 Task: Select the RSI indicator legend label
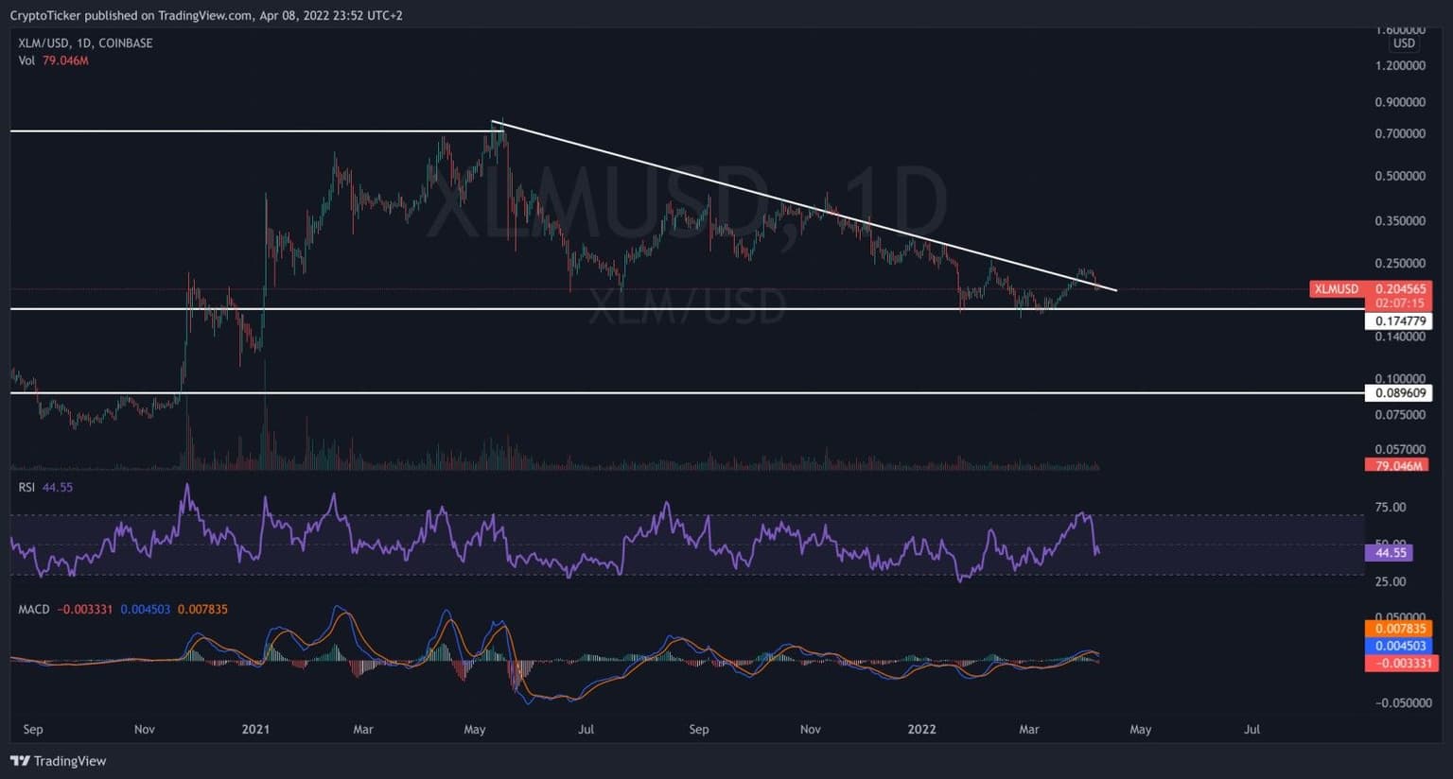click(x=27, y=488)
